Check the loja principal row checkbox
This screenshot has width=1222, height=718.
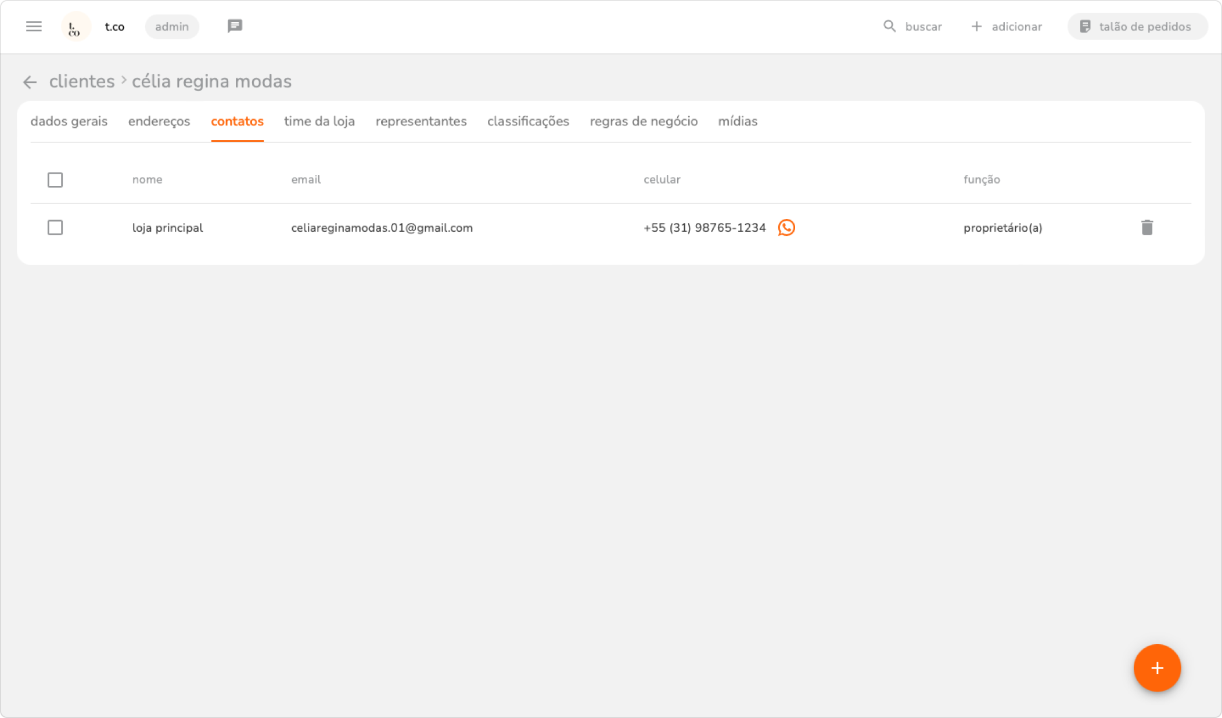tap(55, 228)
